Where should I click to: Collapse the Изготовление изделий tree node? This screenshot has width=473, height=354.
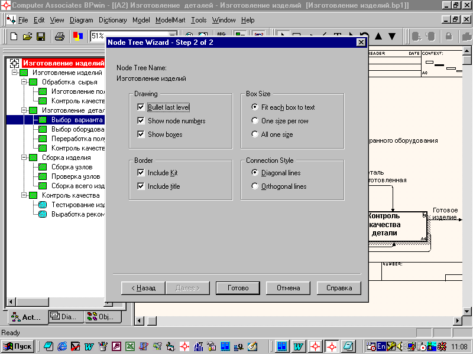[x=14, y=72]
